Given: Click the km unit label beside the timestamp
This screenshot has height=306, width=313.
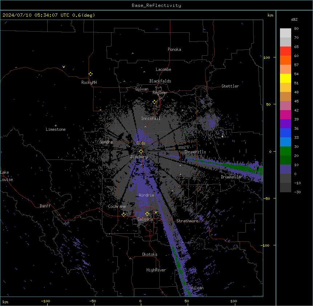Looking at the screenshot, I should pos(271,15).
